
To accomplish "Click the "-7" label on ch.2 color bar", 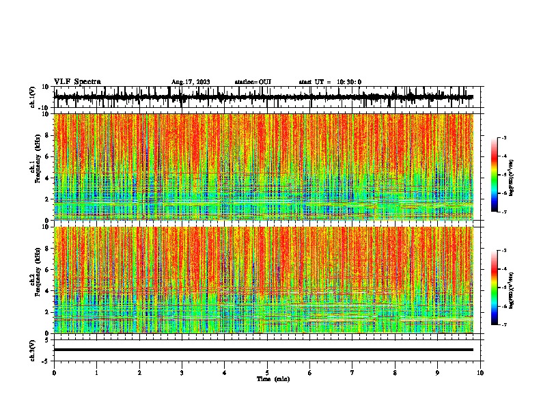I will pyautogui.click(x=504, y=324).
